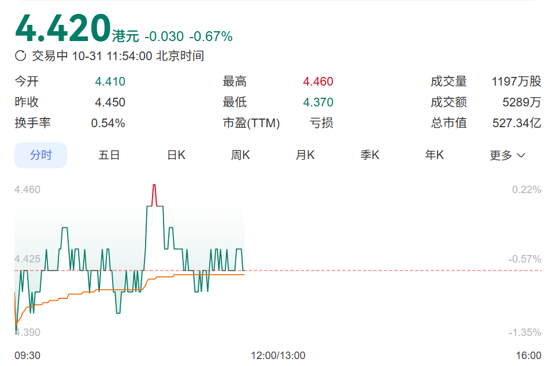Screen dimensions: 552x366
Task: Click the red peak of price line
Action: click(154, 186)
